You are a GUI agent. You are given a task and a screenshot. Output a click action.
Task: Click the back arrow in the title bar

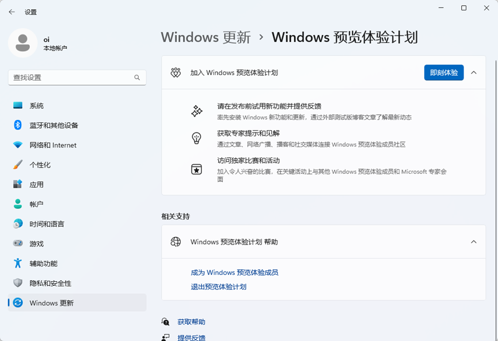(12, 12)
